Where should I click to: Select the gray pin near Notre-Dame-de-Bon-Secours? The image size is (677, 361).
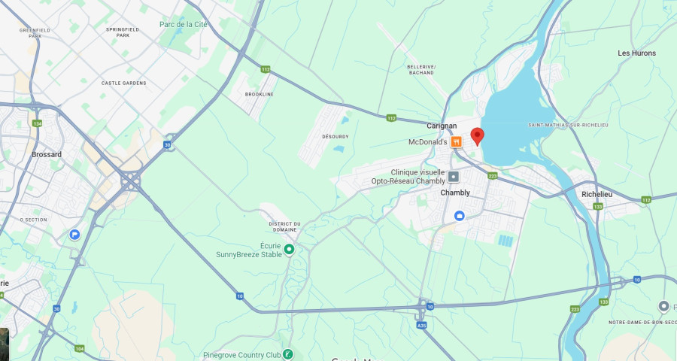663,307
